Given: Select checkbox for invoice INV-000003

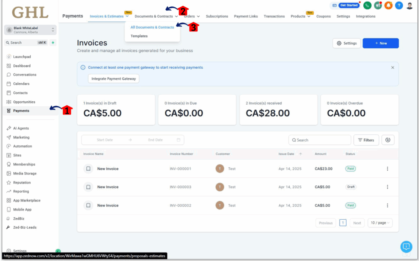Looking at the screenshot, I should [x=88, y=187].
